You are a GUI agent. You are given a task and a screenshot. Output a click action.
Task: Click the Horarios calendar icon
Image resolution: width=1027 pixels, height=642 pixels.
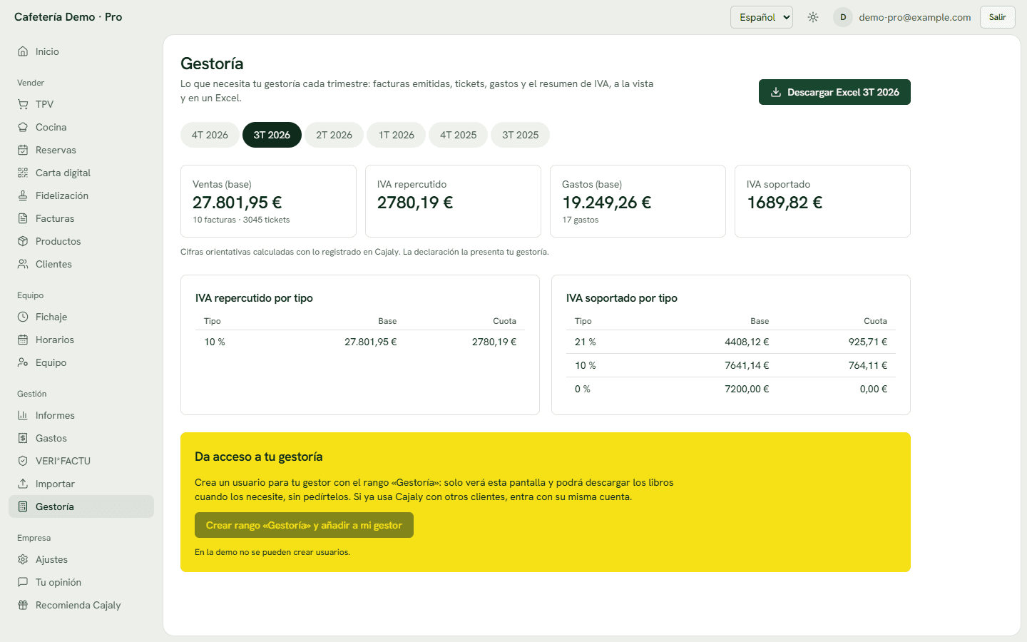(23, 340)
